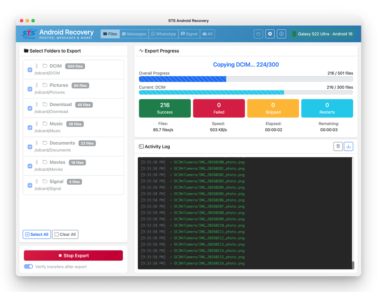Click log entry IMG_20260216_photo.png
The image size is (377, 292).
209,263
